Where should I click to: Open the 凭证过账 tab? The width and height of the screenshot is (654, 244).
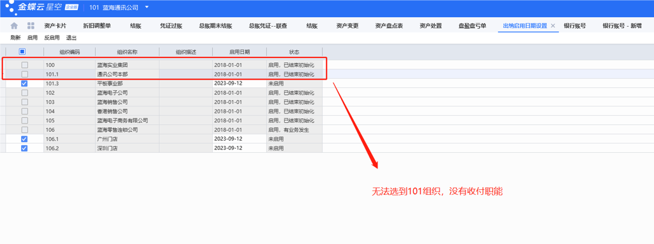[171, 26]
